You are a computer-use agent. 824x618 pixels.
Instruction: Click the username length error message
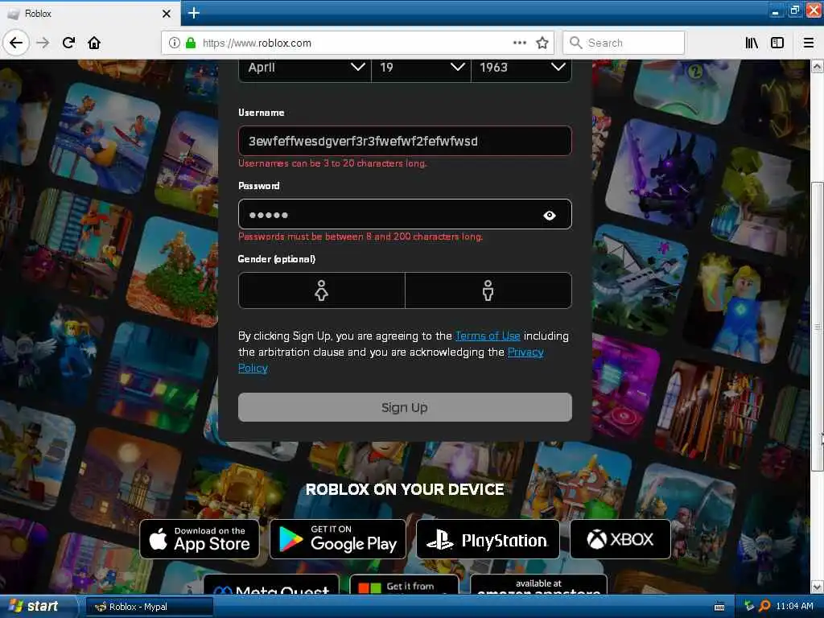[332, 163]
